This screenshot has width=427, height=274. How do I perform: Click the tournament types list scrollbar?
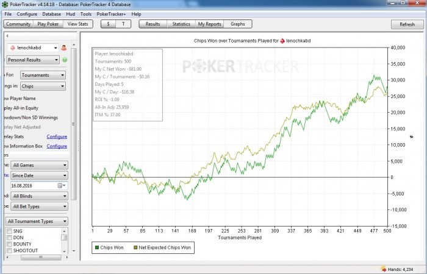tap(64, 241)
